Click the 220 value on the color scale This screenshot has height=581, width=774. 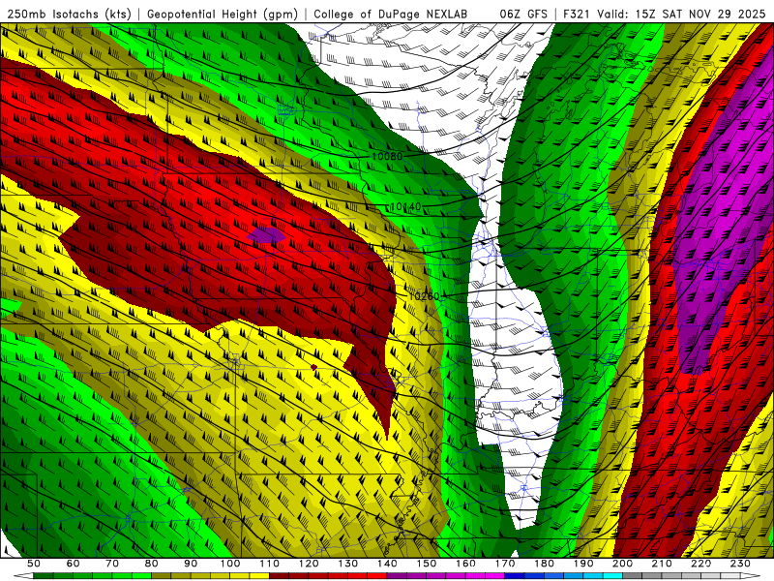700,564
